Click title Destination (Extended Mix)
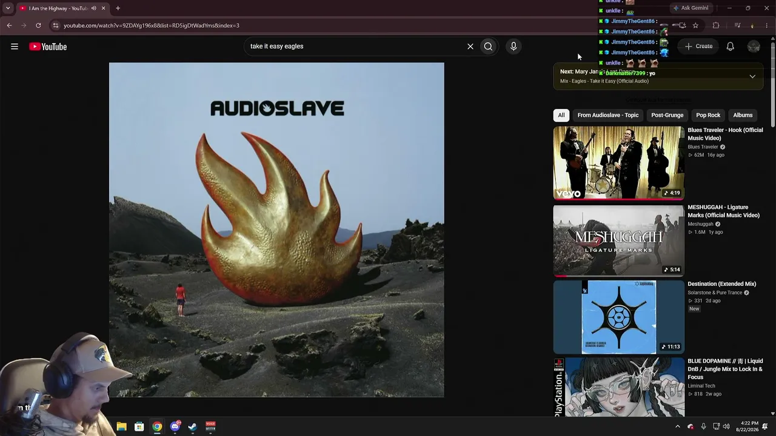This screenshot has width=776, height=436. point(721,284)
